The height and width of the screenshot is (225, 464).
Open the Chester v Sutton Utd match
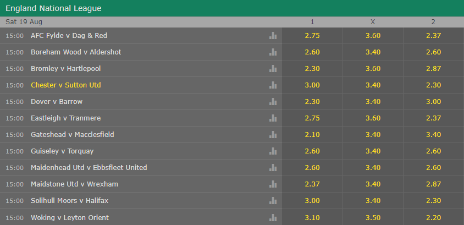[65, 85]
